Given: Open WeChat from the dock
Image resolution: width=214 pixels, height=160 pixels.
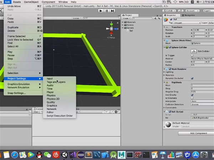Looking at the screenshot, I should pyautogui.click(x=47, y=155).
